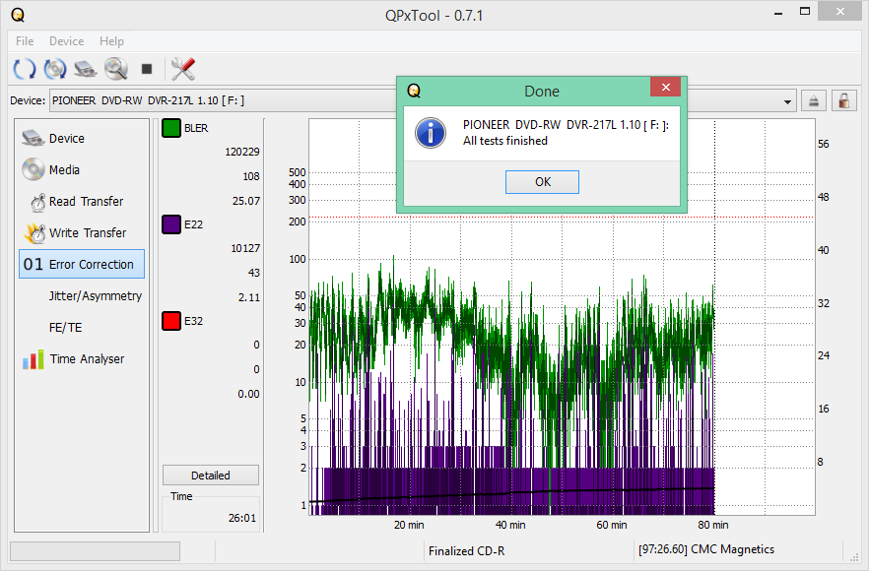This screenshot has height=571, width=869.
Task: Close the QPxTool main window
Action: [839, 12]
